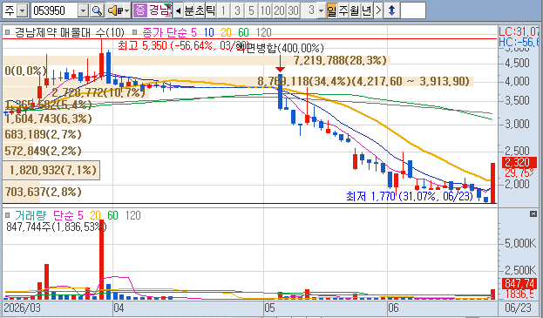Select the 20 interval button
This screenshot has width=543, height=318.
click(279, 10)
